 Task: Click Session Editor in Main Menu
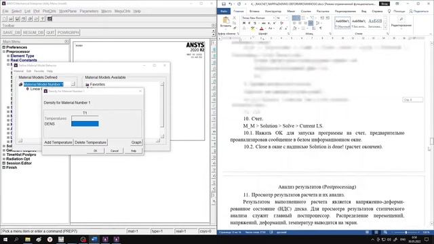pos(19,163)
